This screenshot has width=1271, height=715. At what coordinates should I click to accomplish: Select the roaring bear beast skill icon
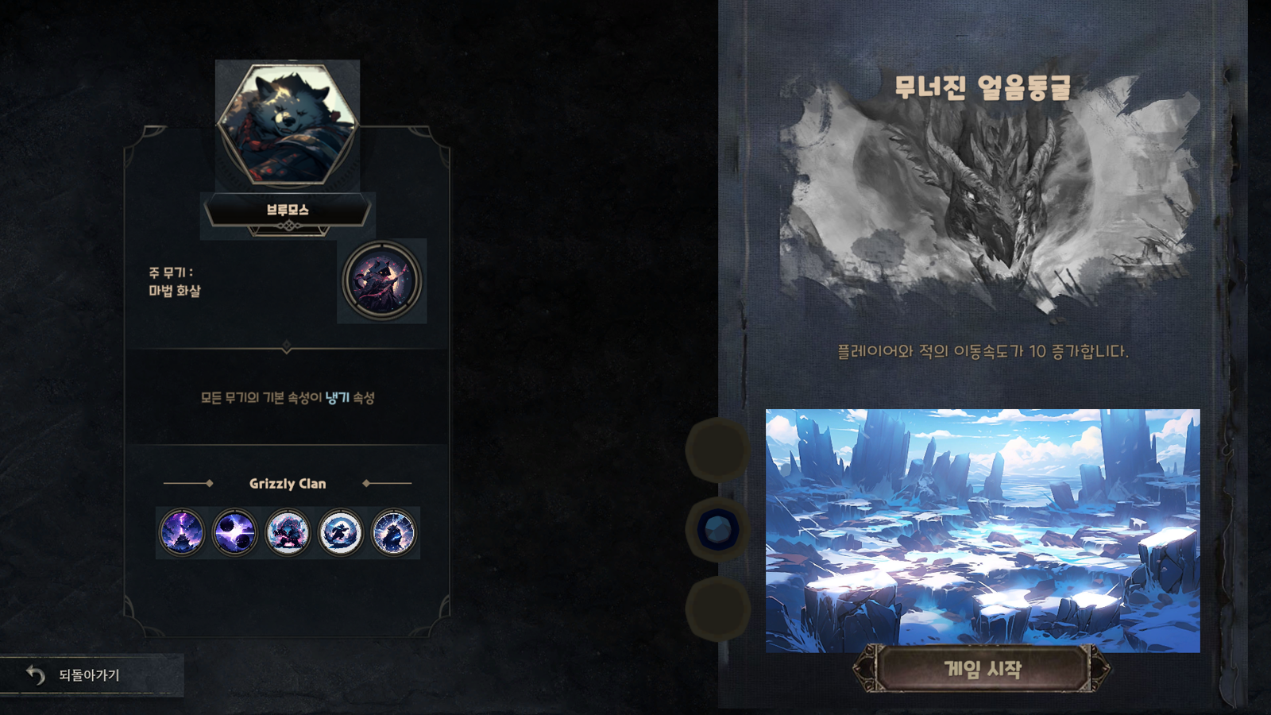tap(288, 532)
